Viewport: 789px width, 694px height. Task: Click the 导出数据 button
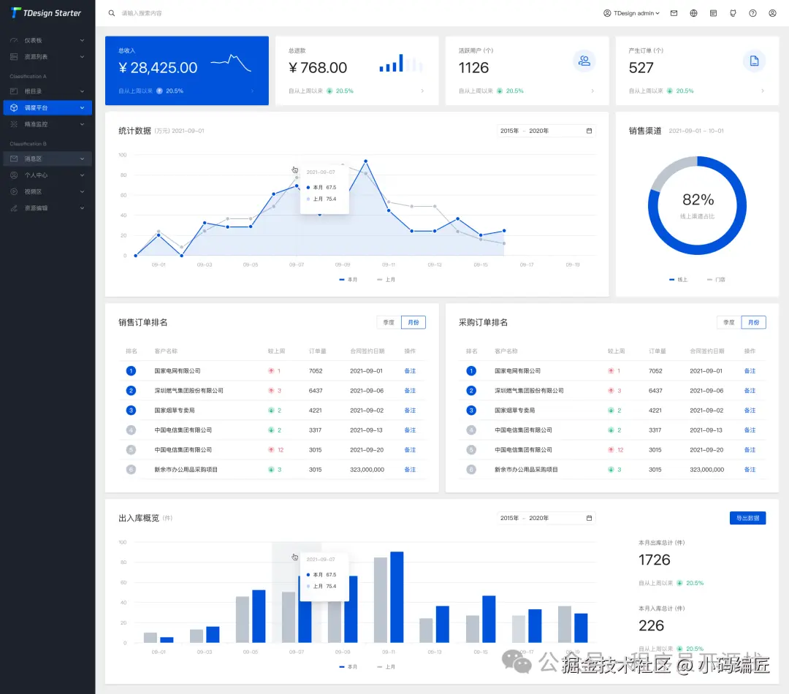tap(748, 518)
